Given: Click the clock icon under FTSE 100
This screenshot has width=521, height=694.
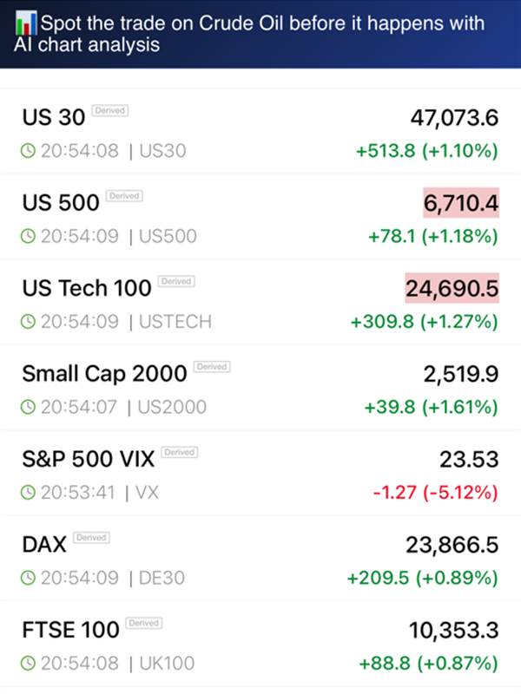Looking at the screenshot, I should [x=28, y=664].
